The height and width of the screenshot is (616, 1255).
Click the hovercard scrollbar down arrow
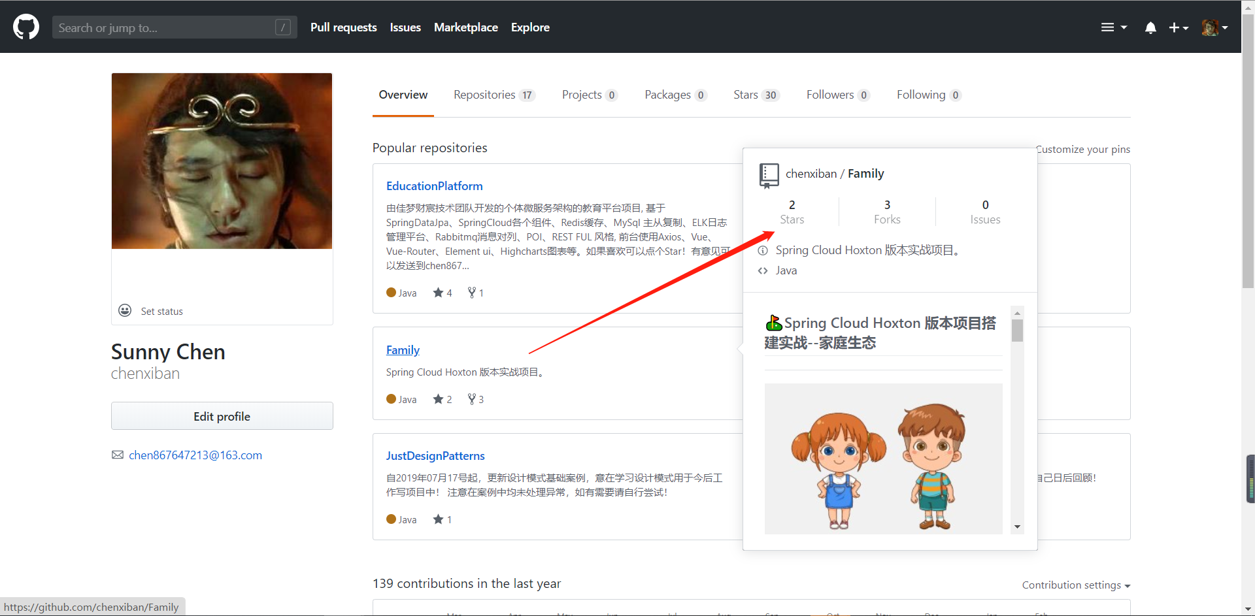tap(1017, 527)
